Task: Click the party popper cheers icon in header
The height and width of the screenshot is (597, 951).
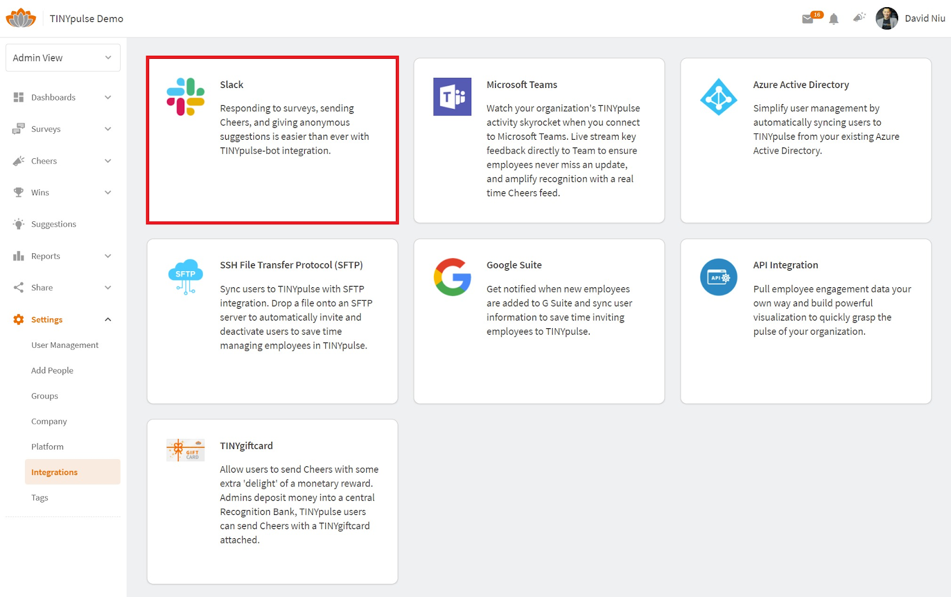Action: pyautogui.click(x=859, y=17)
